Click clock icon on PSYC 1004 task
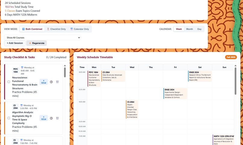The height and width of the screenshot is (145, 243). tap(51, 82)
